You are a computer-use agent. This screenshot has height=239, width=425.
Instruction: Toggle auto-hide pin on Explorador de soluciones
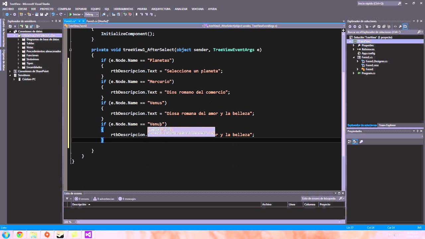(x=418, y=21)
